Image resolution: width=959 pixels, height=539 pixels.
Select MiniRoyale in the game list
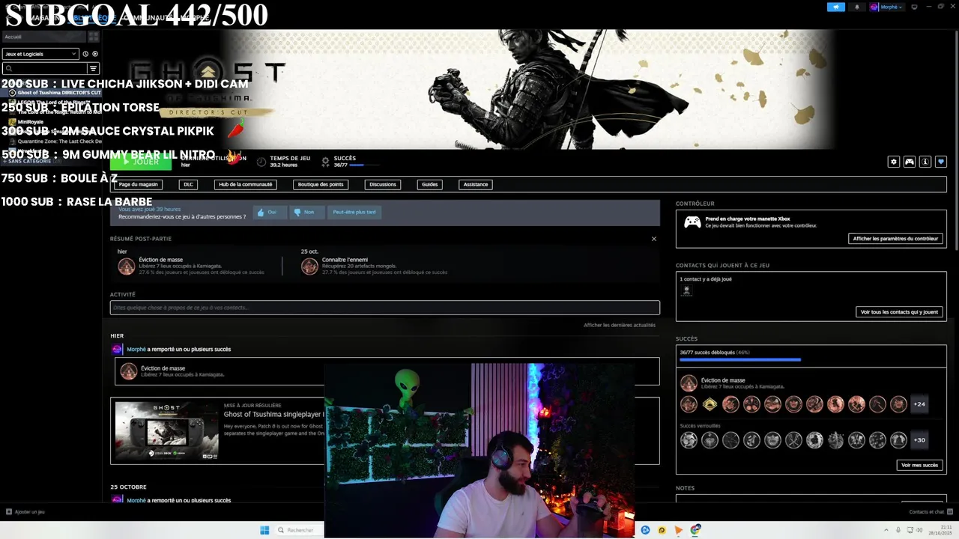click(30, 121)
